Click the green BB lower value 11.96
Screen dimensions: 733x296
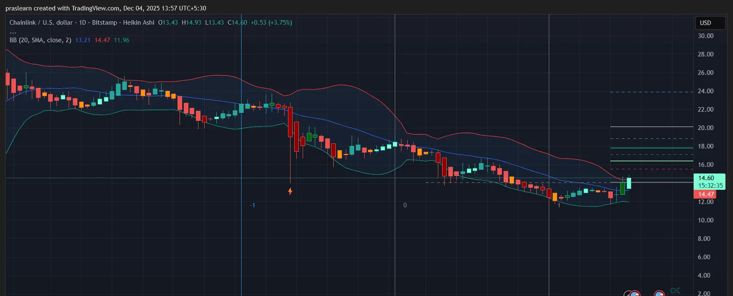pyautogui.click(x=121, y=40)
